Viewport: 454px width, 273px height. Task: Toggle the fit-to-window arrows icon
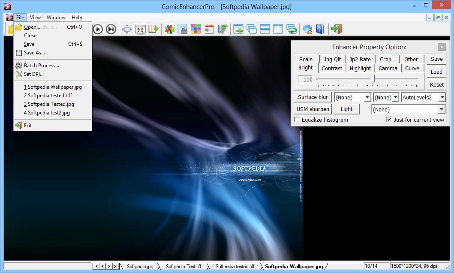click(141, 29)
